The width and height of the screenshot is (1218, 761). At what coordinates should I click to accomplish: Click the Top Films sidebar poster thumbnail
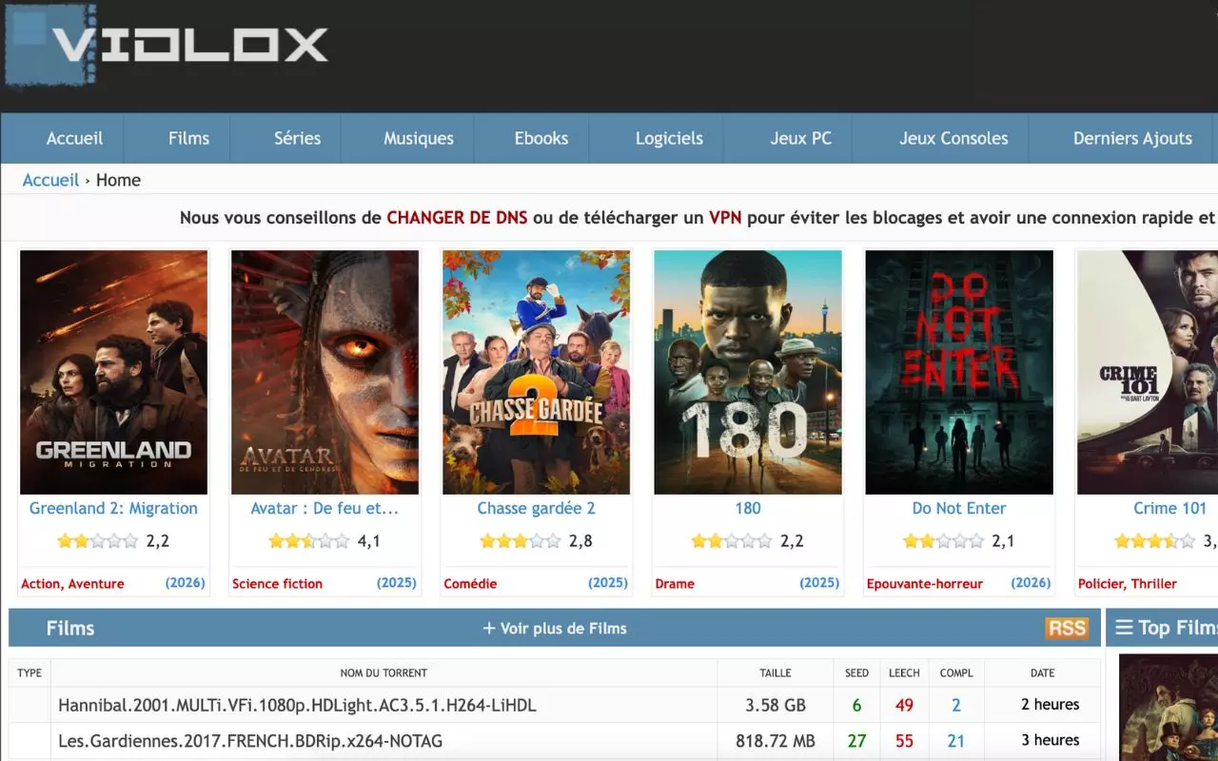1169,708
